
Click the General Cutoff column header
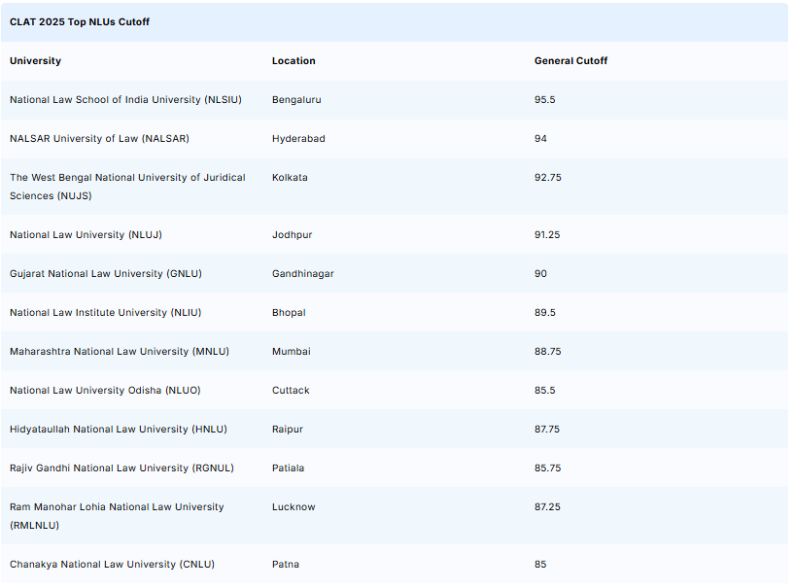(x=570, y=61)
